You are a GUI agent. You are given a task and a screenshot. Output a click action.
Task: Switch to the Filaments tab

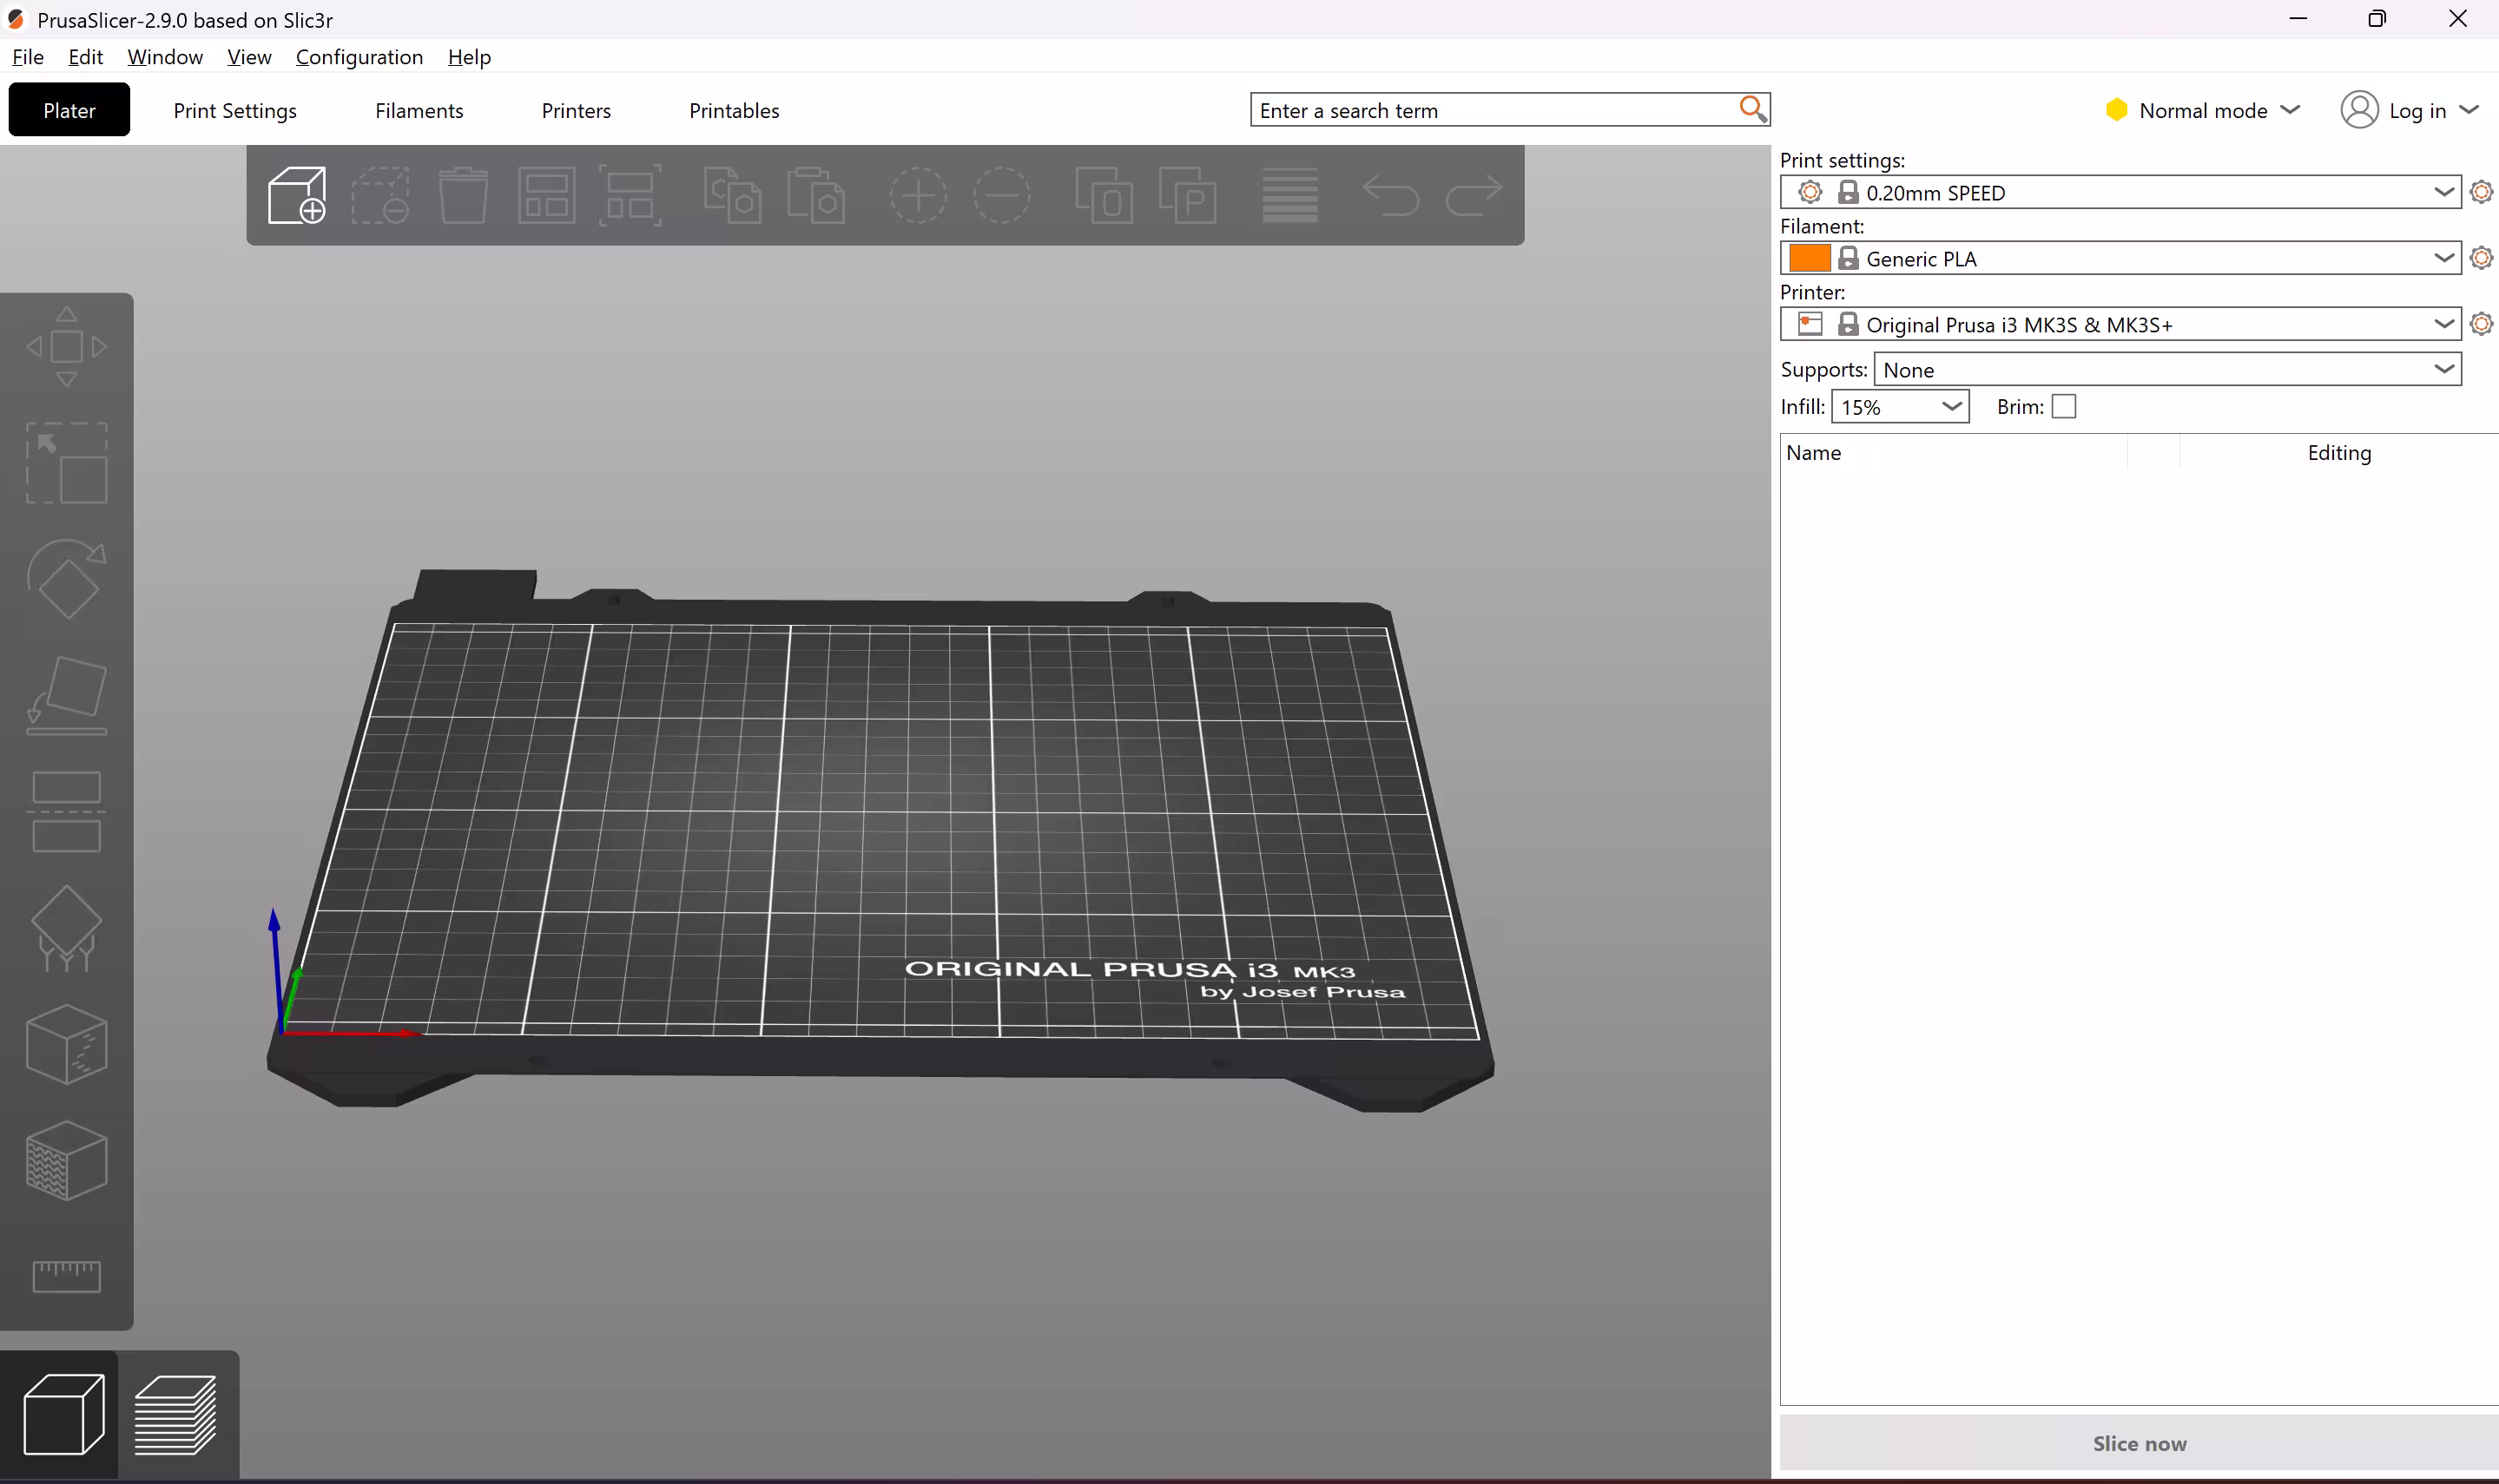tap(419, 110)
